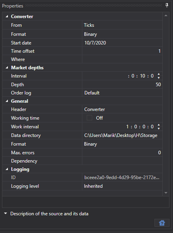
Task: Select the Working time property label
Action: tap(25, 118)
